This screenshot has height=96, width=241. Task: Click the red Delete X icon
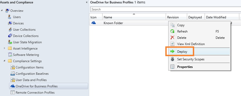tap(172, 38)
